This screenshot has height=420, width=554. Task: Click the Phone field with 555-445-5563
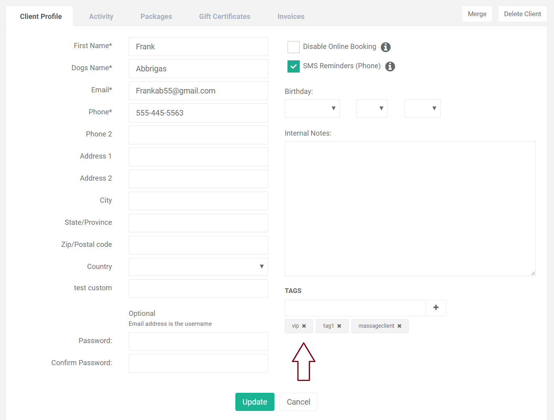198,113
